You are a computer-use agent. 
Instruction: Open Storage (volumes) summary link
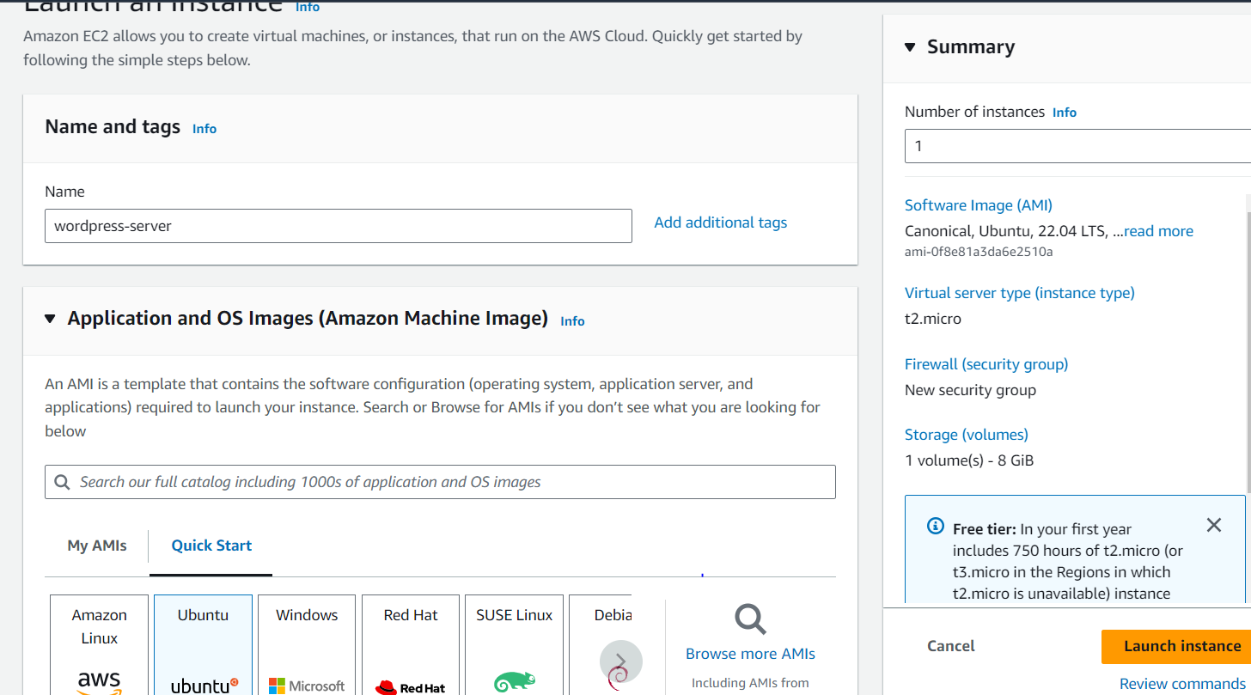(967, 435)
